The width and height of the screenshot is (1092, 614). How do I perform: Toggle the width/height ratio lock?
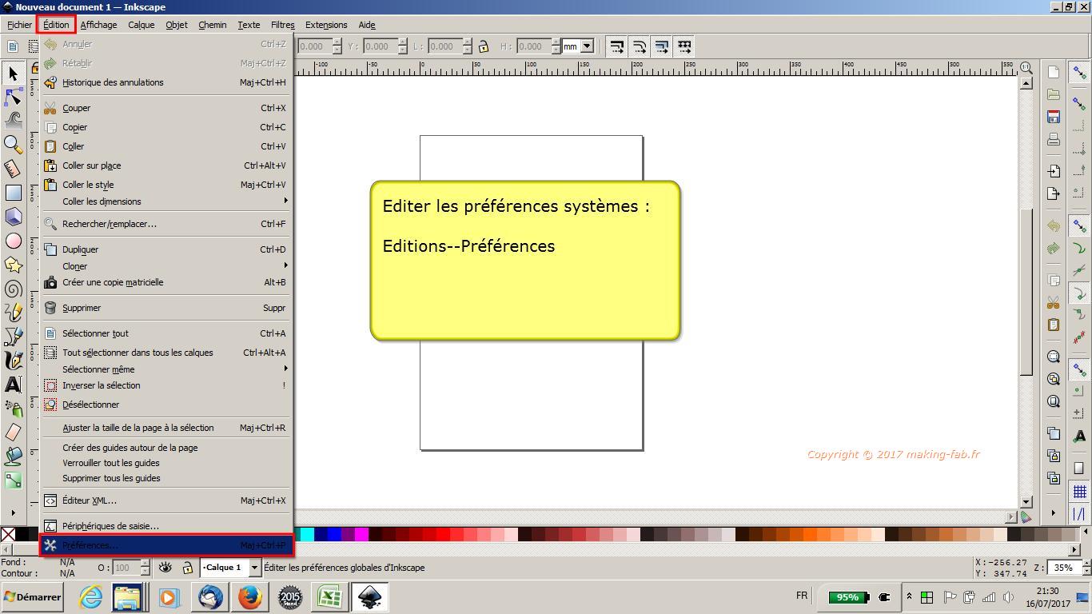coord(483,46)
